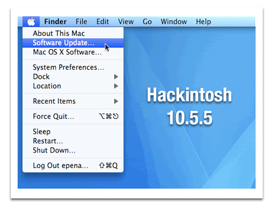274x208 pixels.
Task: Open the Window menu
Action: click(174, 22)
